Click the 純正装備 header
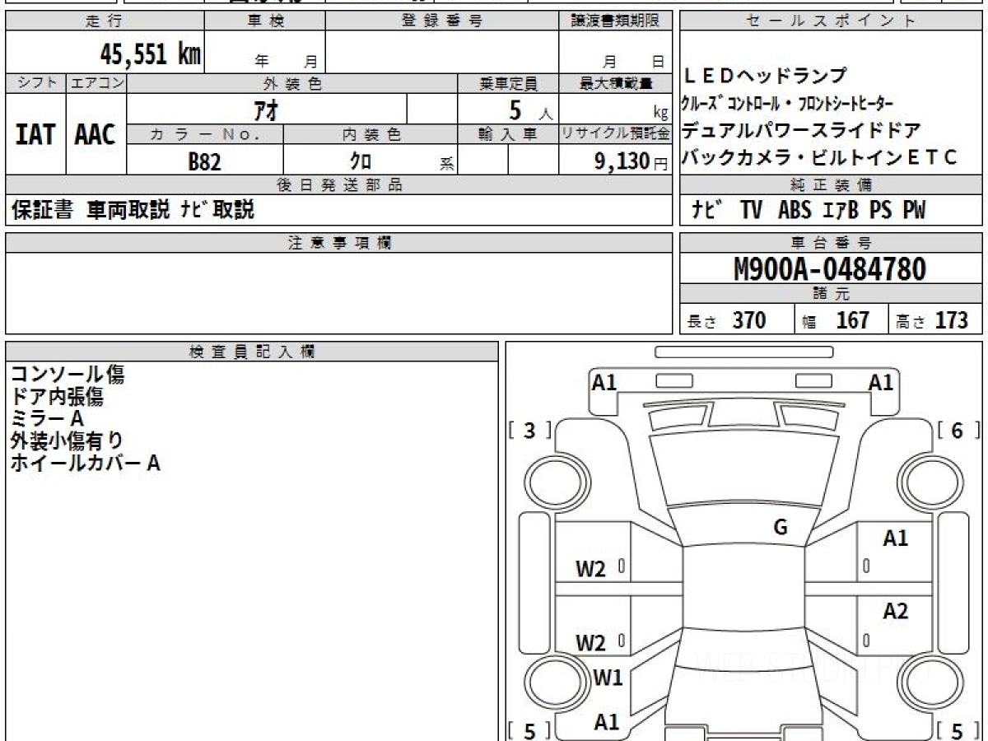Image resolution: width=988 pixels, height=741 pixels. point(832,185)
